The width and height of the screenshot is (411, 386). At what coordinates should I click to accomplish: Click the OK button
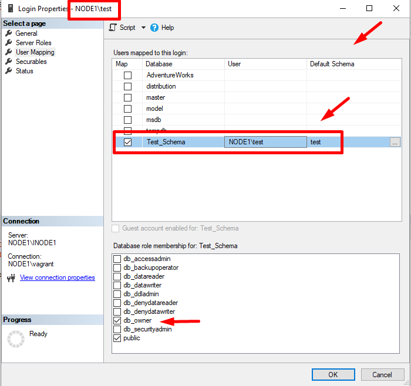point(333,374)
